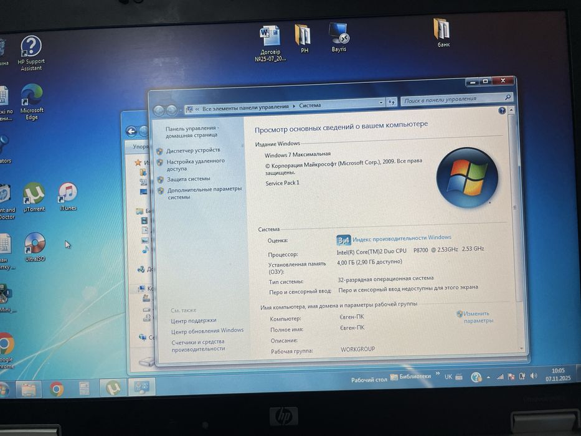Click the vertical scrollbar of System window
This screenshot has height=436, width=581.
(513, 207)
